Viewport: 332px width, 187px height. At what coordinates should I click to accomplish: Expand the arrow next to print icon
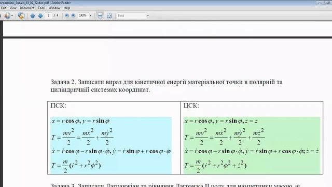[12, 16]
